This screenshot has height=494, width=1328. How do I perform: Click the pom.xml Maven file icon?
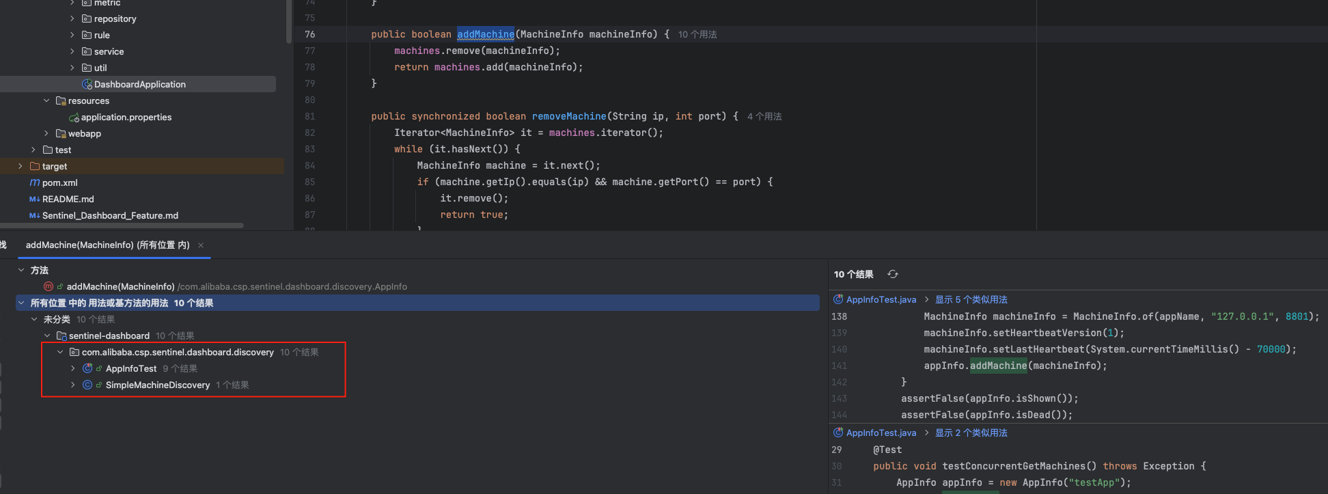(x=34, y=182)
